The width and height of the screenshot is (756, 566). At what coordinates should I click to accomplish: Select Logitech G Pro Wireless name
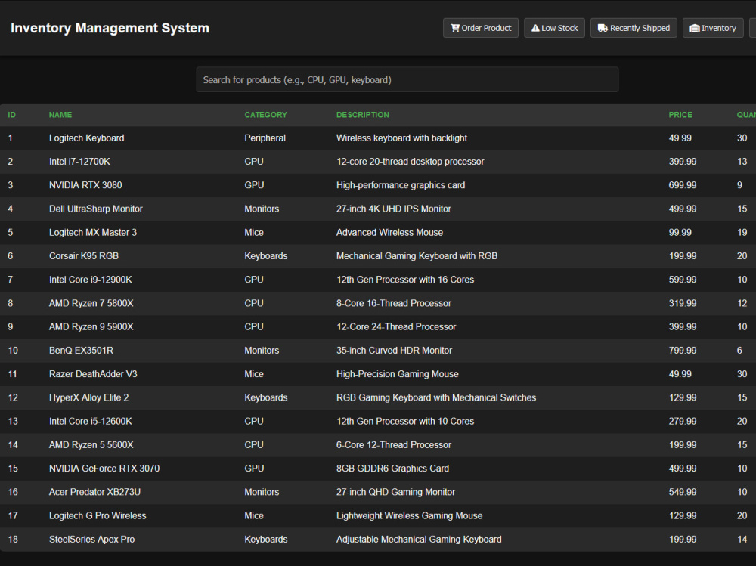tap(98, 516)
